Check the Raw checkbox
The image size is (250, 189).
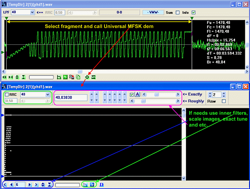point(223,101)
